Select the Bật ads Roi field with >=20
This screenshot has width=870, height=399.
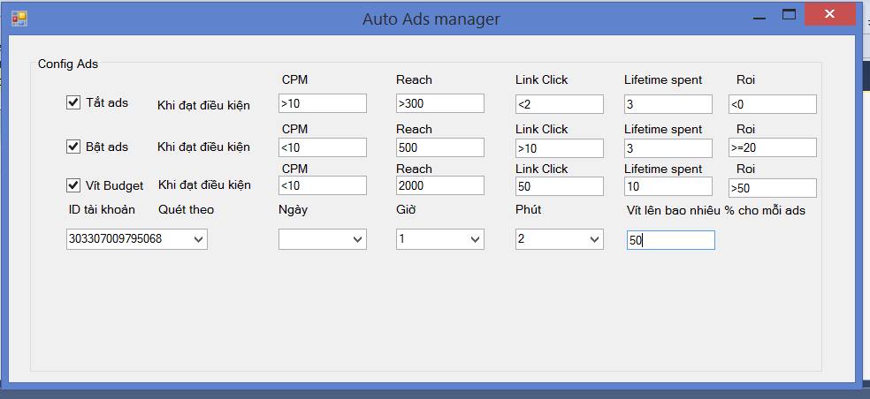[771, 147]
